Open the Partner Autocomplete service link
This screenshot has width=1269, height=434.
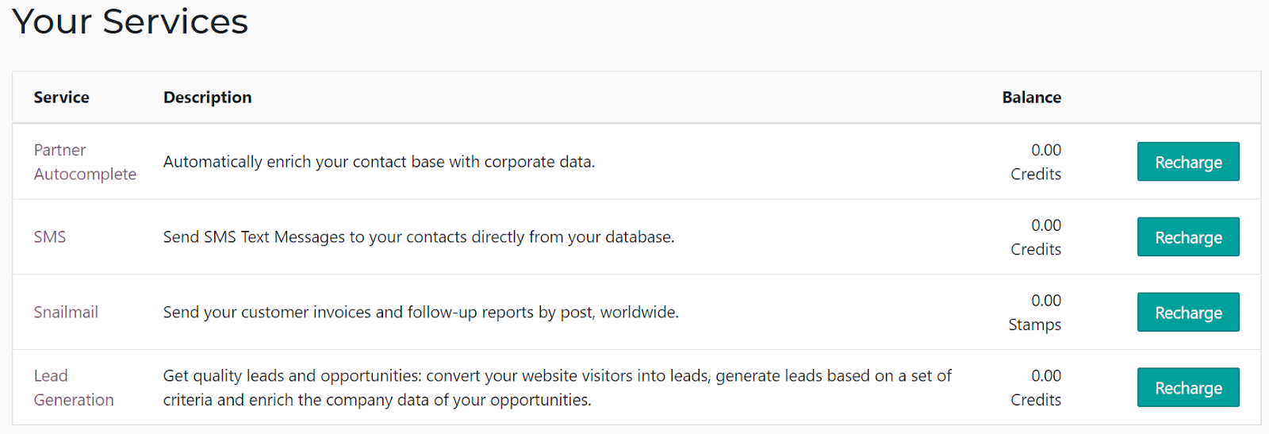(x=84, y=162)
